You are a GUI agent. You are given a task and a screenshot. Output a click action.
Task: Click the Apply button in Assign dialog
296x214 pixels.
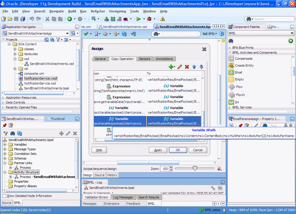(x=158, y=150)
